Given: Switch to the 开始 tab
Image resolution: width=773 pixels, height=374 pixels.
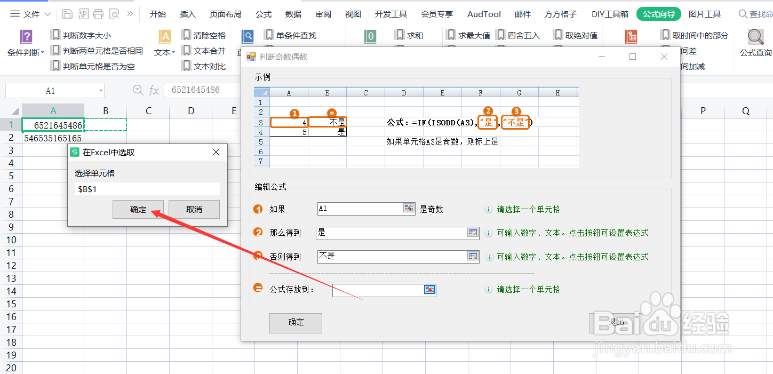Looking at the screenshot, I should click(157, 14).
